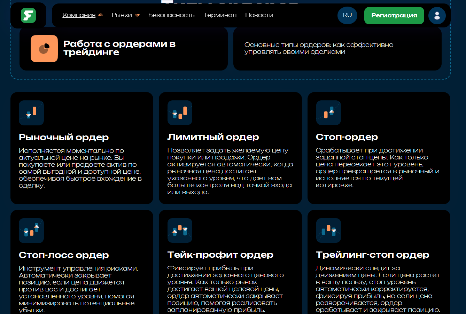Select the Стоп-ордер card icon
466x314 pixels.
[x=328, y=113]
